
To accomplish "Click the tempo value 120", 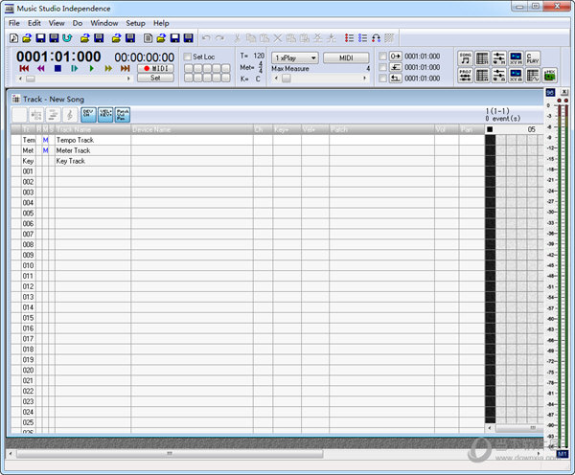I will click(x=259, y=56).
